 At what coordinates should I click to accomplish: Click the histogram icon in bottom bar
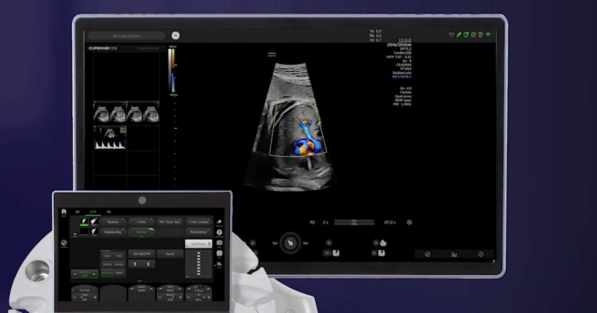click(x=454, y=254)
